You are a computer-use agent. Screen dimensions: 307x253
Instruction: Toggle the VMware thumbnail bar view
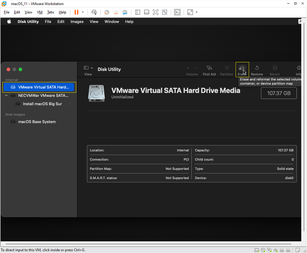(x=147, y=12)
